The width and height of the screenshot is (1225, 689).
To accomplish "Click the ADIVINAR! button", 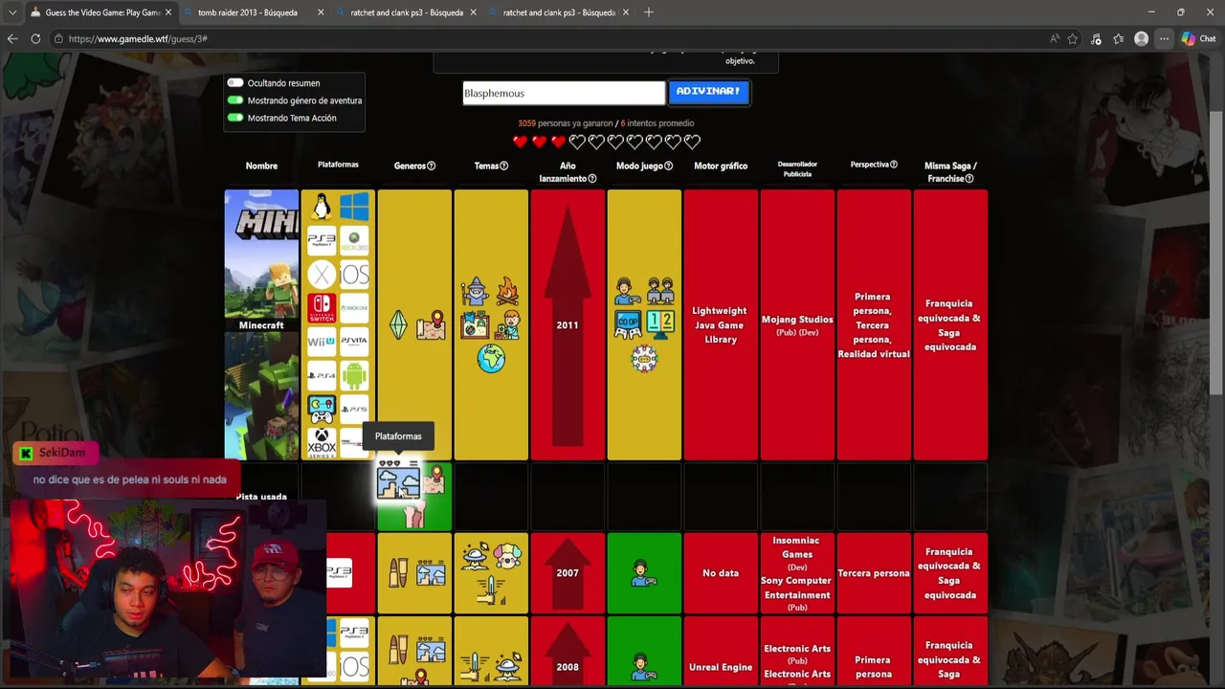I will click(708, 92).
